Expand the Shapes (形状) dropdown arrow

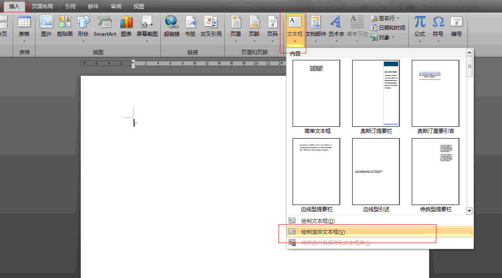pyautogui.click(x=83, y=41)
